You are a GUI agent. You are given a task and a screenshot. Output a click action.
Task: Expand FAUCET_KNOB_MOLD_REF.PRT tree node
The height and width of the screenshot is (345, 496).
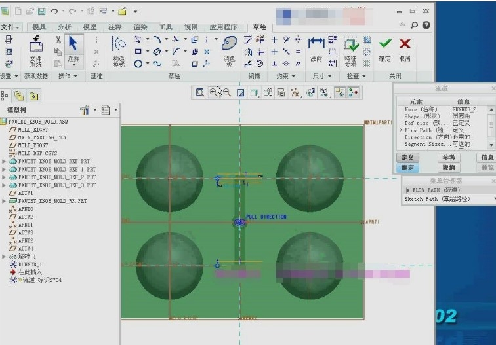click(4, 161)
